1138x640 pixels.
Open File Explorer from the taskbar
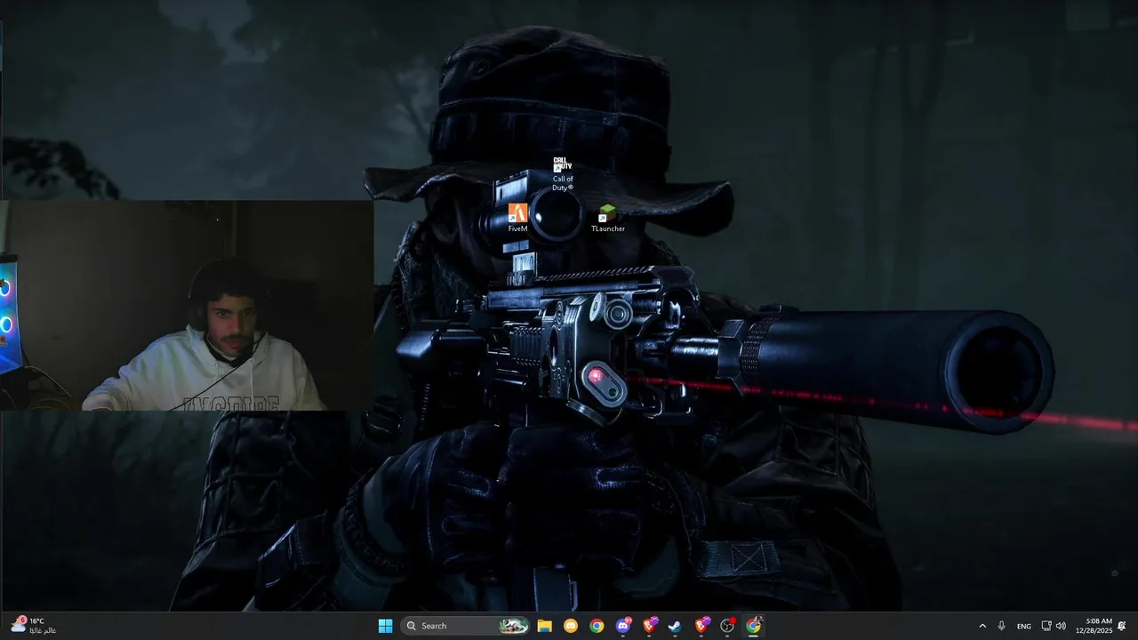click(544, 626)
